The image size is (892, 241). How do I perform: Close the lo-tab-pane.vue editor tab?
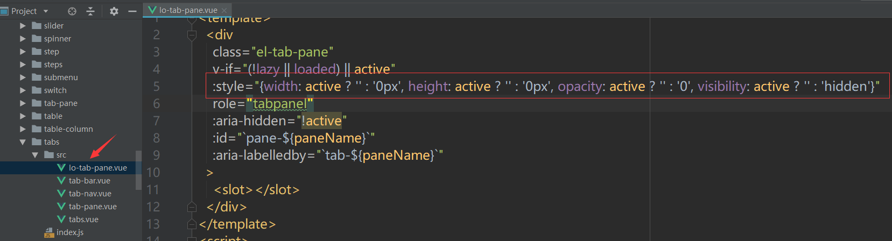tap(224, 10)
